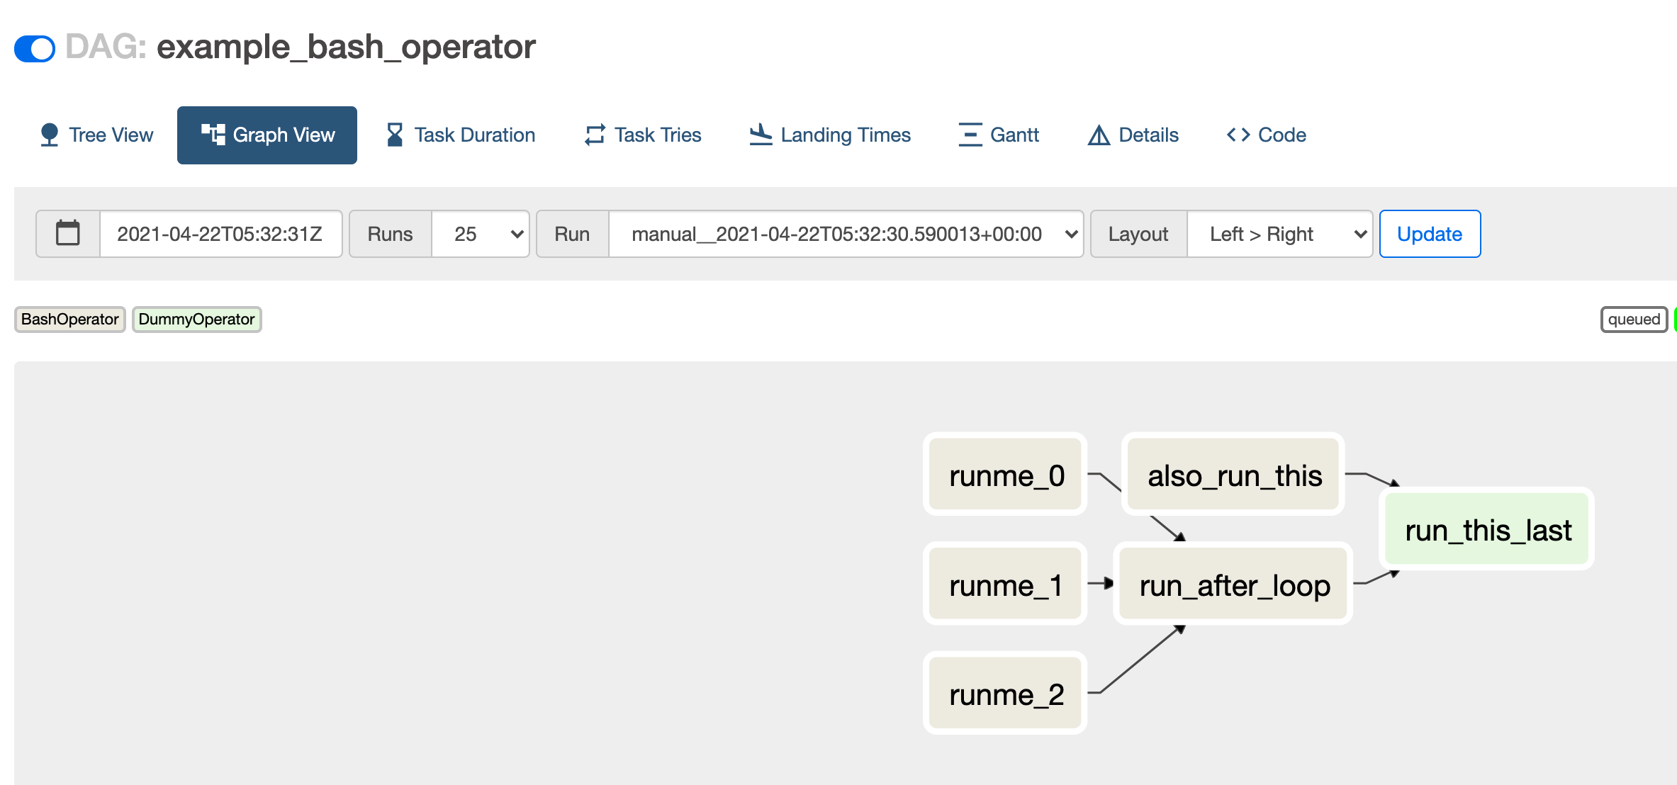Expand the Layout direction dropdown
Viewport: 1677px width, 785px height.
pyautogui.click(x=1279, y=234)
